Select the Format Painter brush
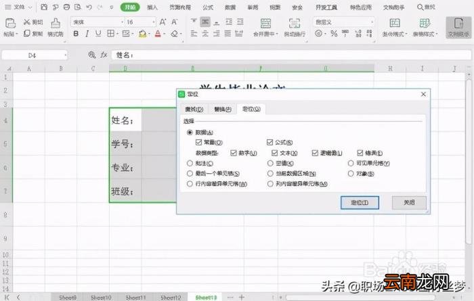Screen dimensions: 474x301 click(56, 23)
